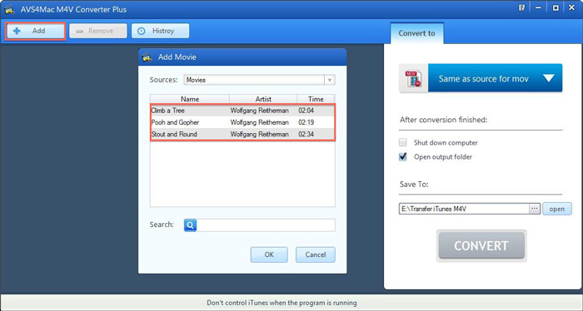The image size is (583, 311).
Task: Click the Save To path field
Action: (x=464, y=209)
